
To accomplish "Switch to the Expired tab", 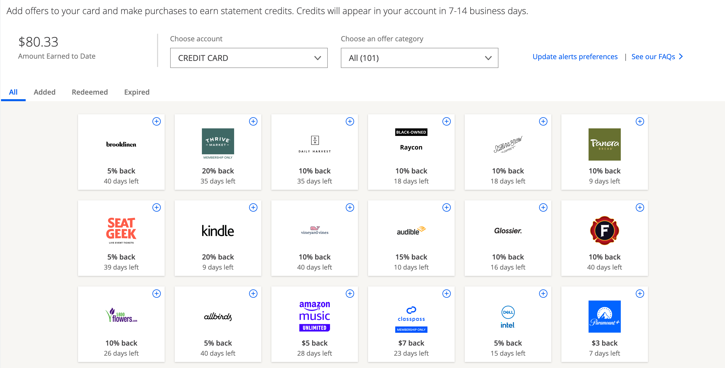I will point(137,92).
